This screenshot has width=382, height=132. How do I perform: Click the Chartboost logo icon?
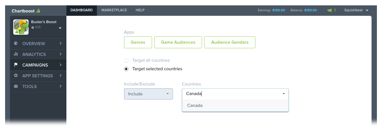click(38, 11)
